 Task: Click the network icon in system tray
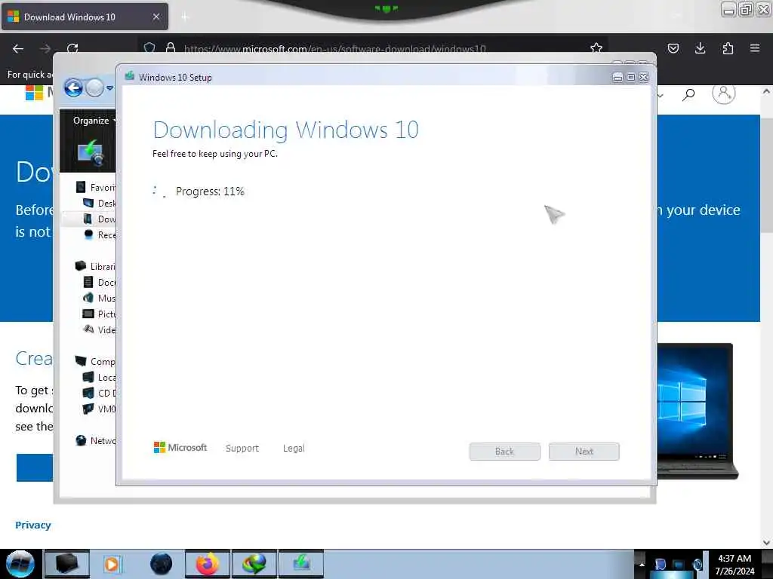pyautogui.click(x=679, y=565)
